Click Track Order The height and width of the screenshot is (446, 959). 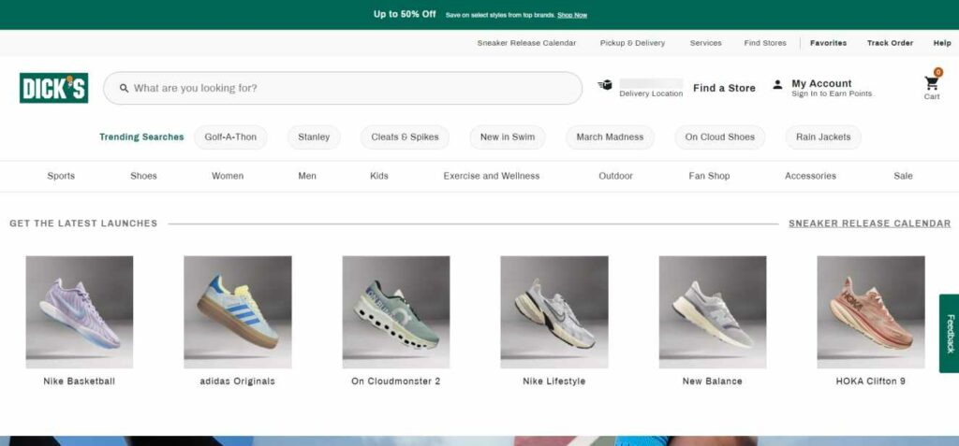pos(890,43)
